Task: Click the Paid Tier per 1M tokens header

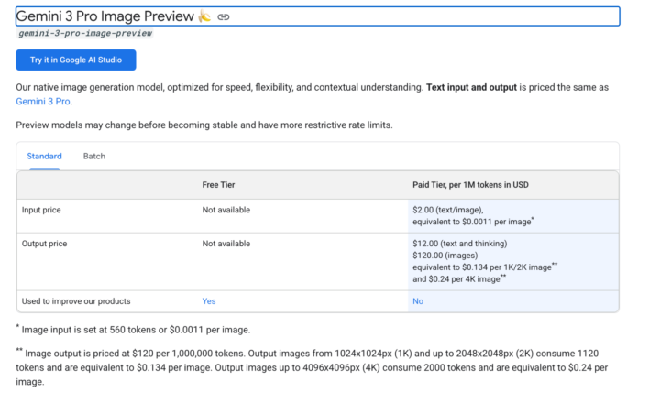Action: (470, 185)
